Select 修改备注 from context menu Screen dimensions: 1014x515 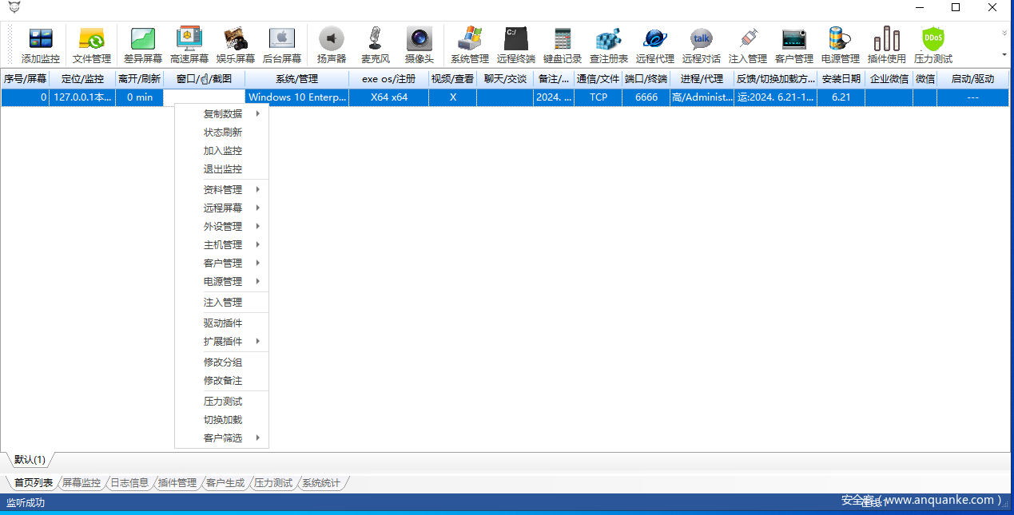[222, 381]
